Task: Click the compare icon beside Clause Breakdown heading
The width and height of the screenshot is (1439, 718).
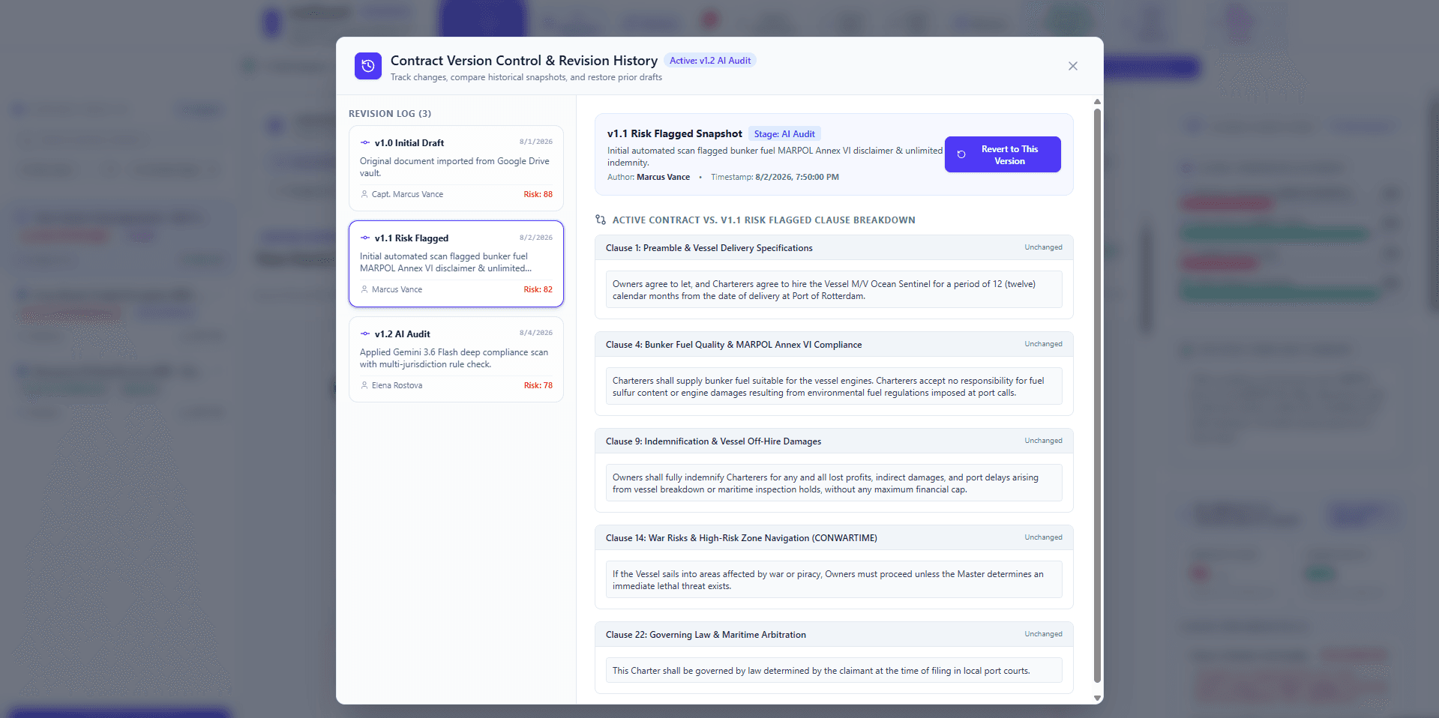Action: tap(601, 220)
